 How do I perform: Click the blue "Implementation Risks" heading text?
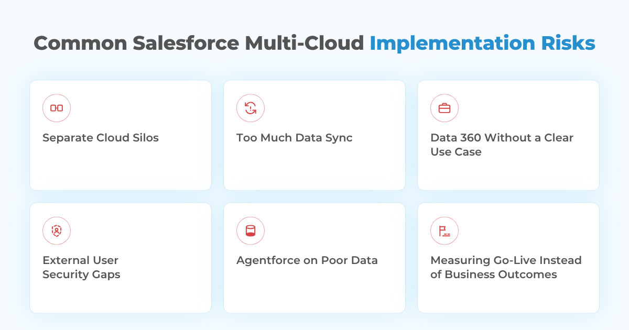pyautogui.click(x=483, y=43)
